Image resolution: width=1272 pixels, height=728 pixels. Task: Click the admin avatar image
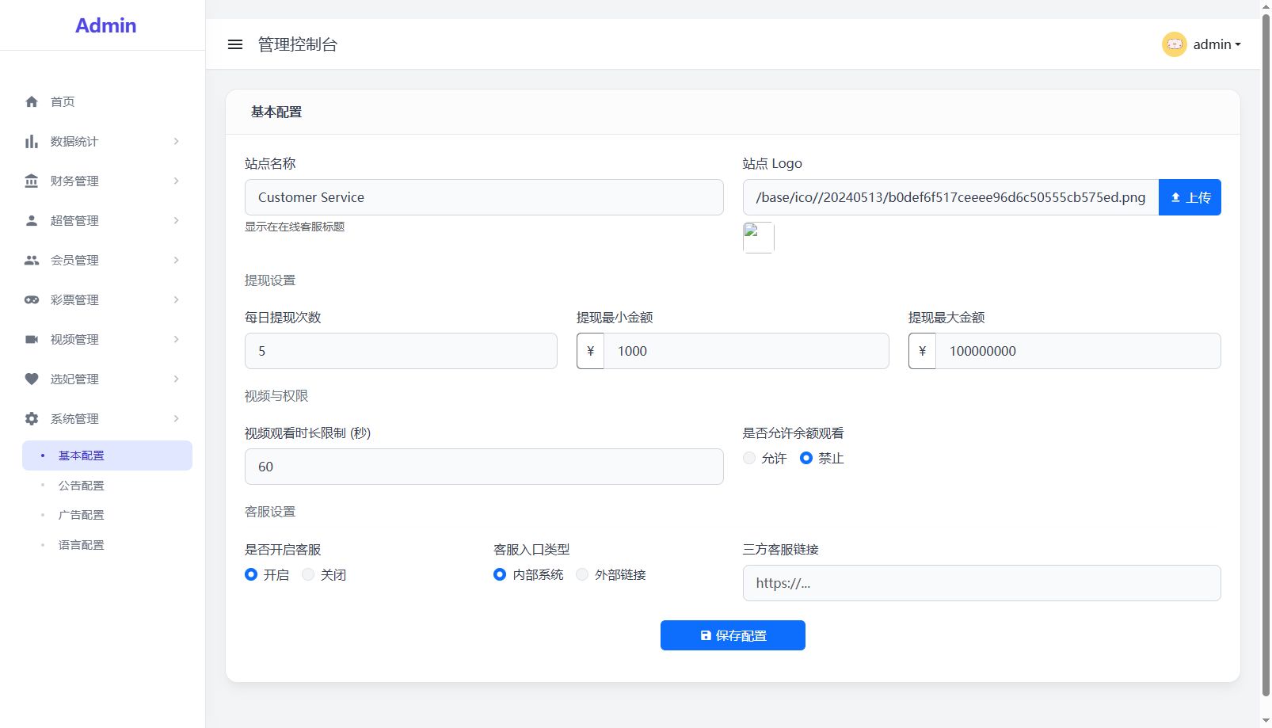coord(1174,44)
